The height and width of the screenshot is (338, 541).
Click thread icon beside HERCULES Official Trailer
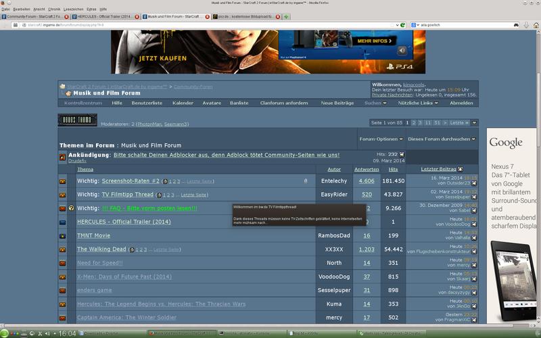62,222
